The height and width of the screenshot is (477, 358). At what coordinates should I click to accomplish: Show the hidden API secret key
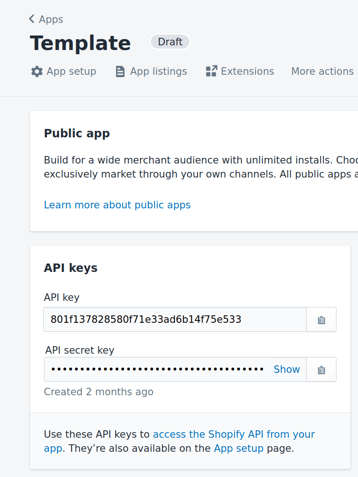pos(286,370)
